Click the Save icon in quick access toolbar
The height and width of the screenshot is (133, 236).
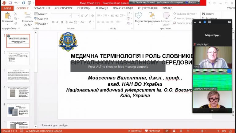coord(10,3)
